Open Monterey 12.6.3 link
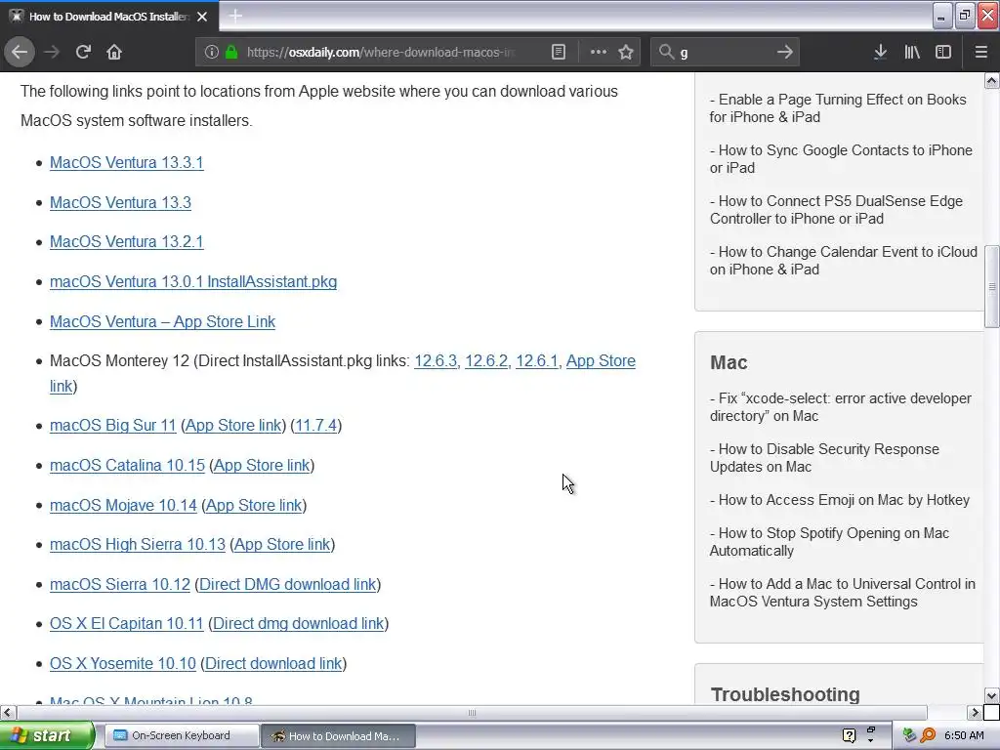 click(x=436, y=361)
